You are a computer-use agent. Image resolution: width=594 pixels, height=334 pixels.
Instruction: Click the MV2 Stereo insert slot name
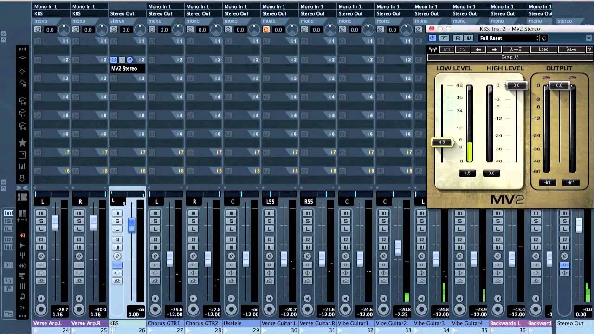[128, 69]
